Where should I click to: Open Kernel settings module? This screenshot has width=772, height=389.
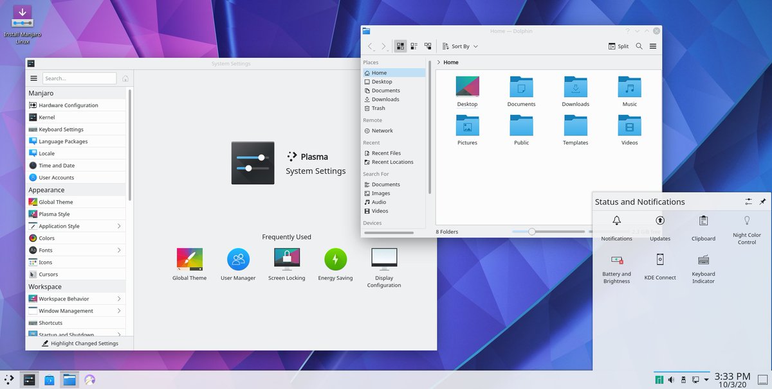tap(77, 117)
